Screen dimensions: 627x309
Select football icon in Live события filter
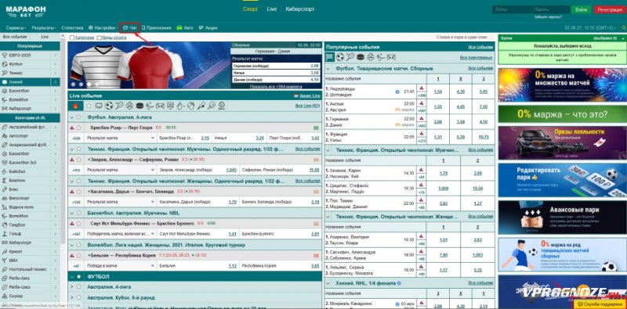tap(109, 106)
